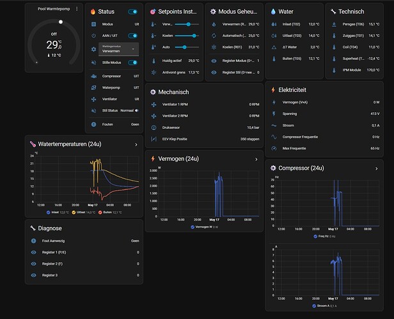
Task: Open the Pool Warmtepomp three-dot menu
Action: [x=77, y=9]
